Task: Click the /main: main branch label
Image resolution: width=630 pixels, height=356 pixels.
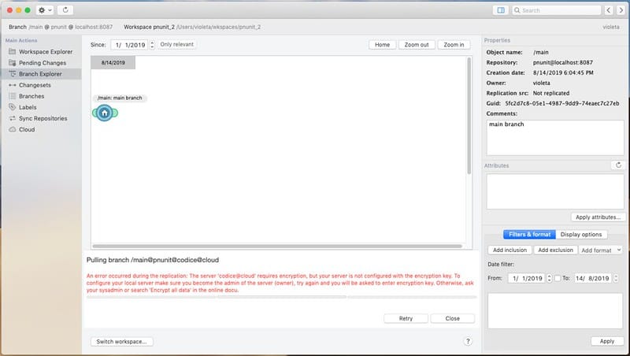Action: [x=120, y=98]
